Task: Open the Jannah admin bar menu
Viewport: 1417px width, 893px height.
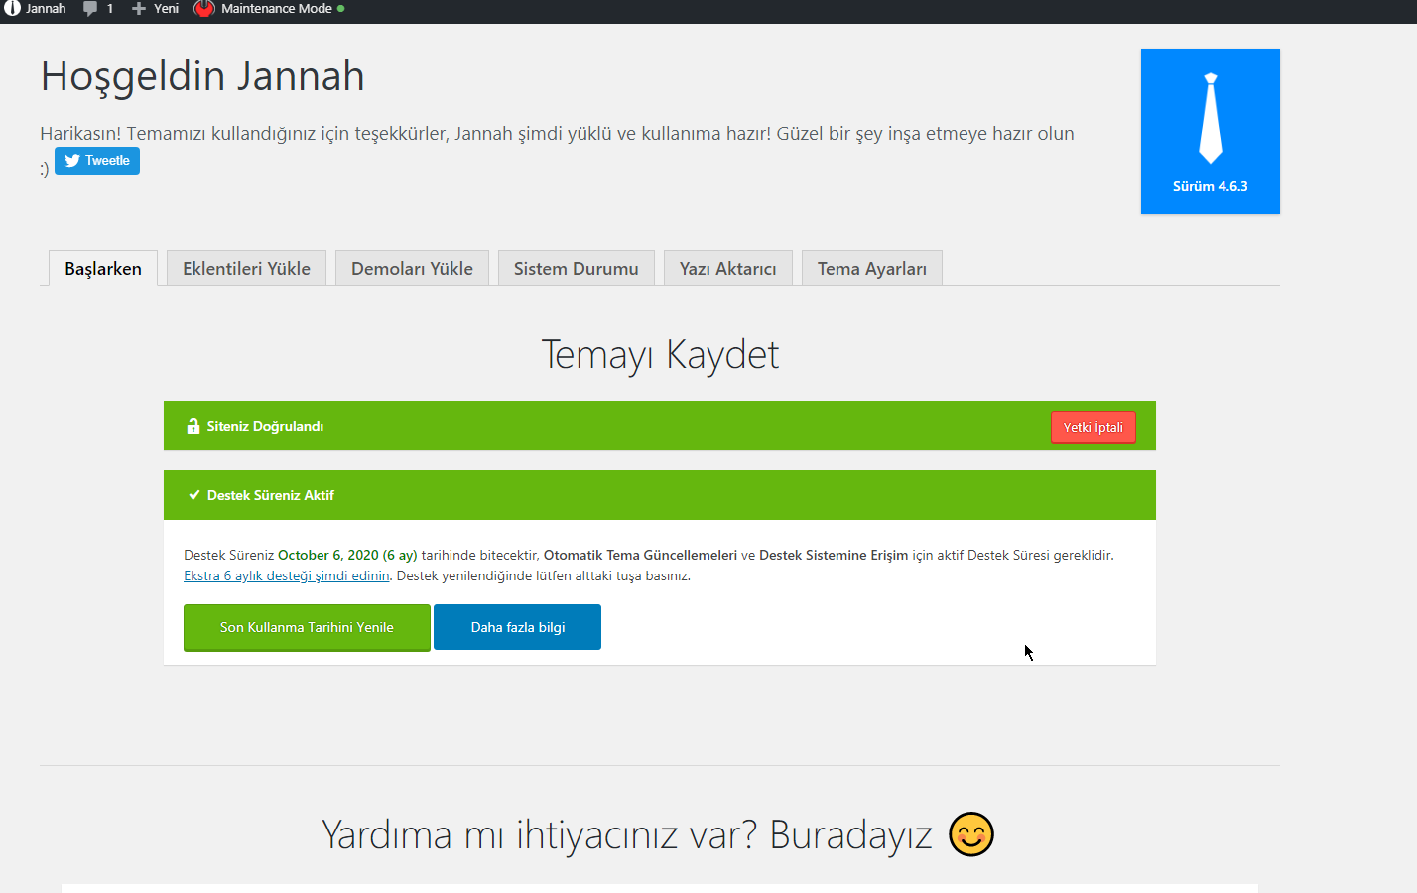Action: [36, 9]
